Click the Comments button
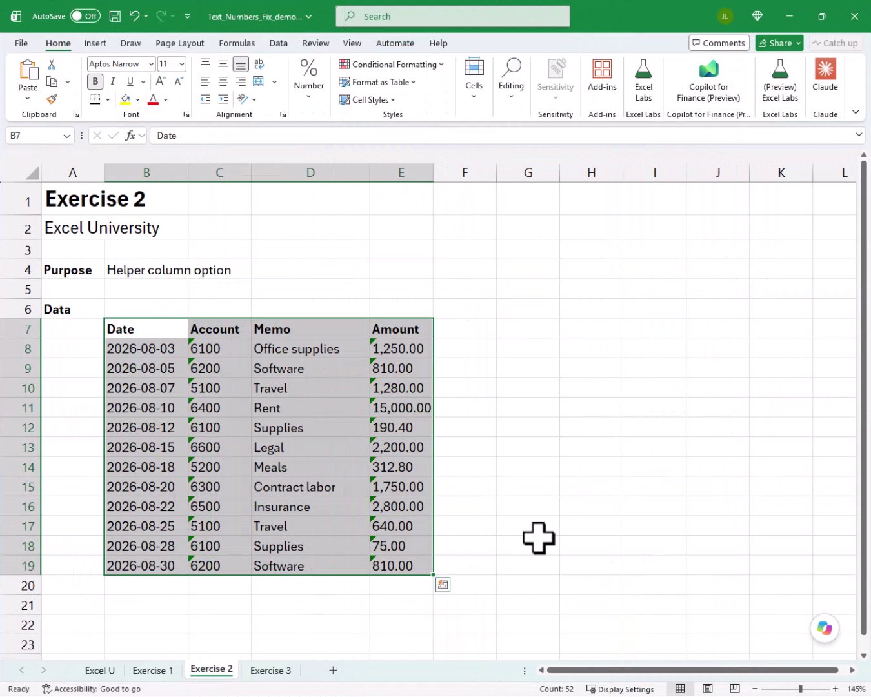This screenshot has width=871, height=697. pos(719,43)
